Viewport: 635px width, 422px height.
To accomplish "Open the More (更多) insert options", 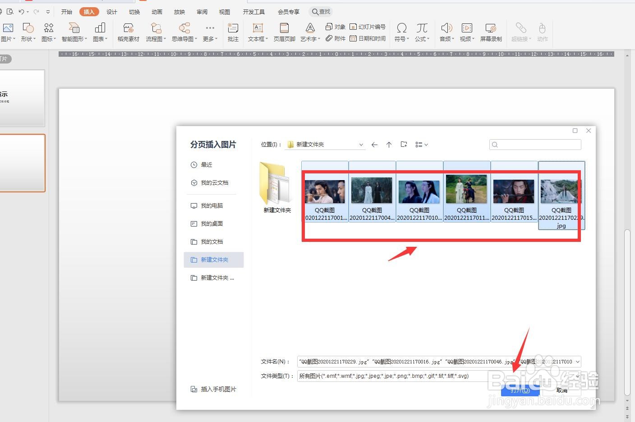I will click(210, 32).
